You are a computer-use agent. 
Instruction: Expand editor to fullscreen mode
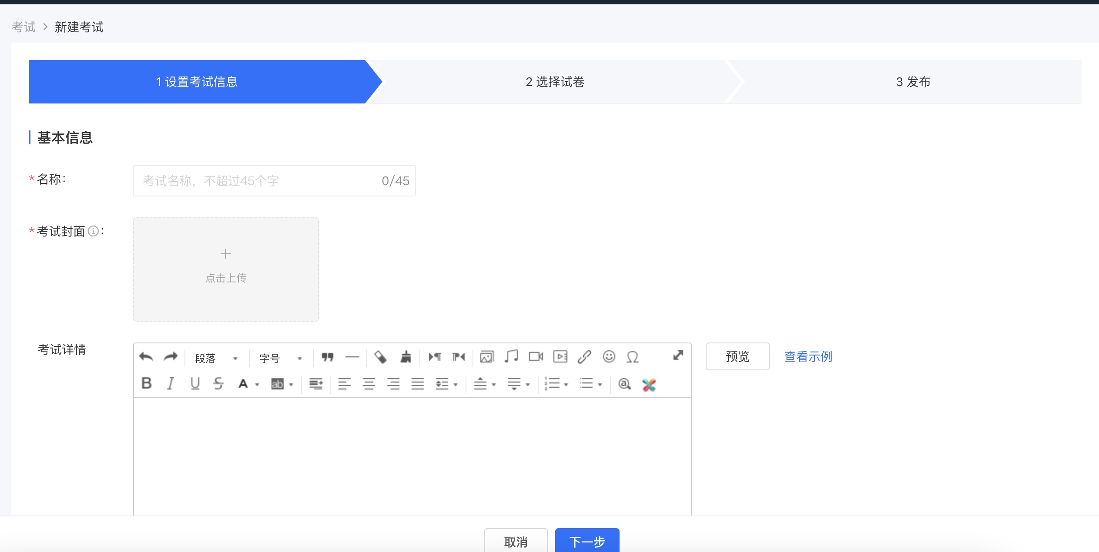point(678,356)
